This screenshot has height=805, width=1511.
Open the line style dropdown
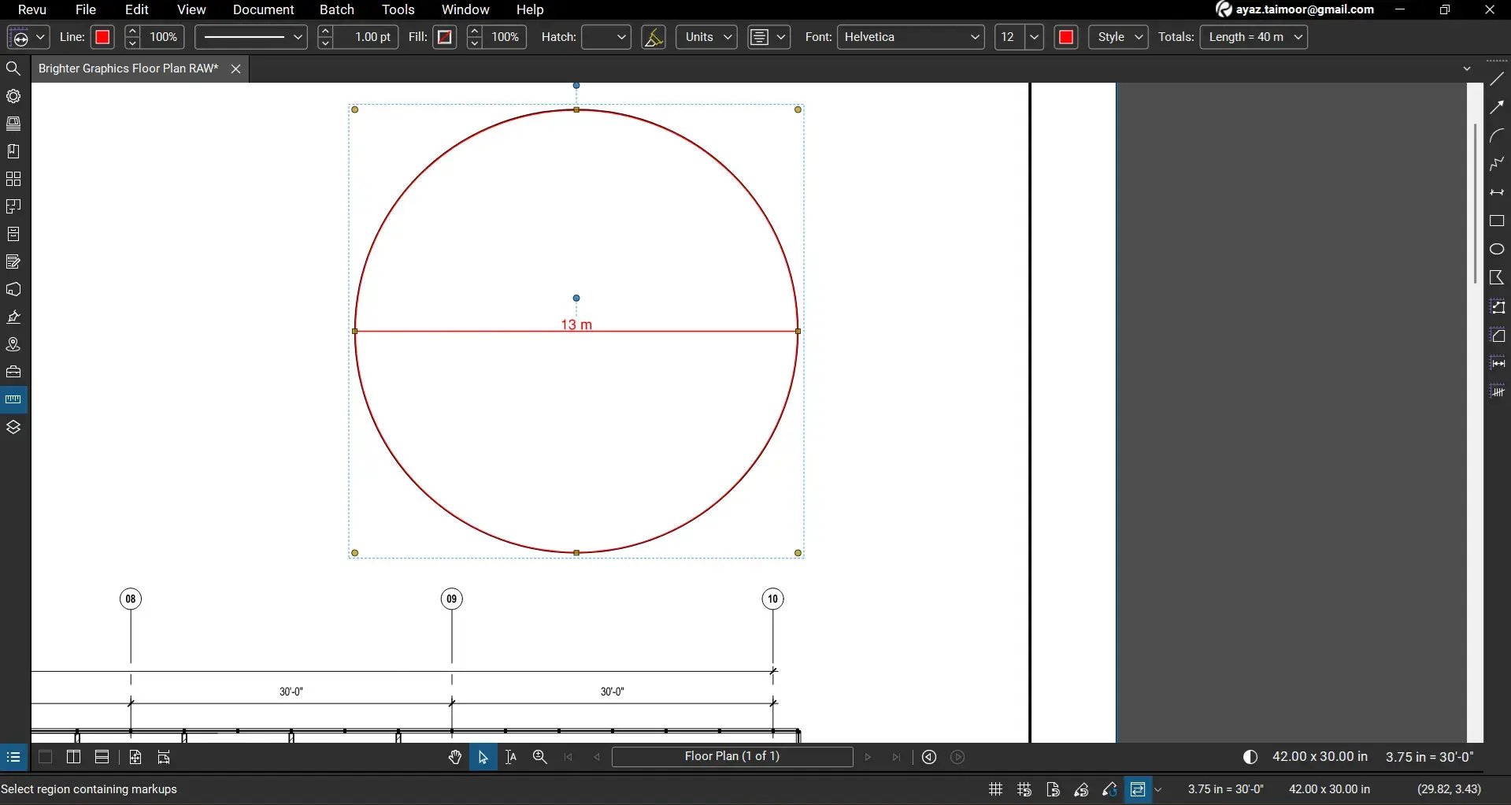pos(250,37)
